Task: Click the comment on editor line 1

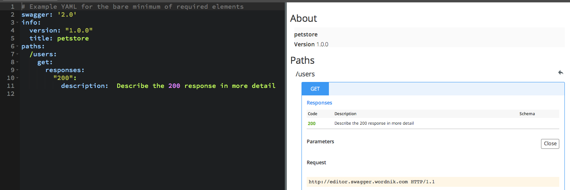Action: [x=133, y=7]
